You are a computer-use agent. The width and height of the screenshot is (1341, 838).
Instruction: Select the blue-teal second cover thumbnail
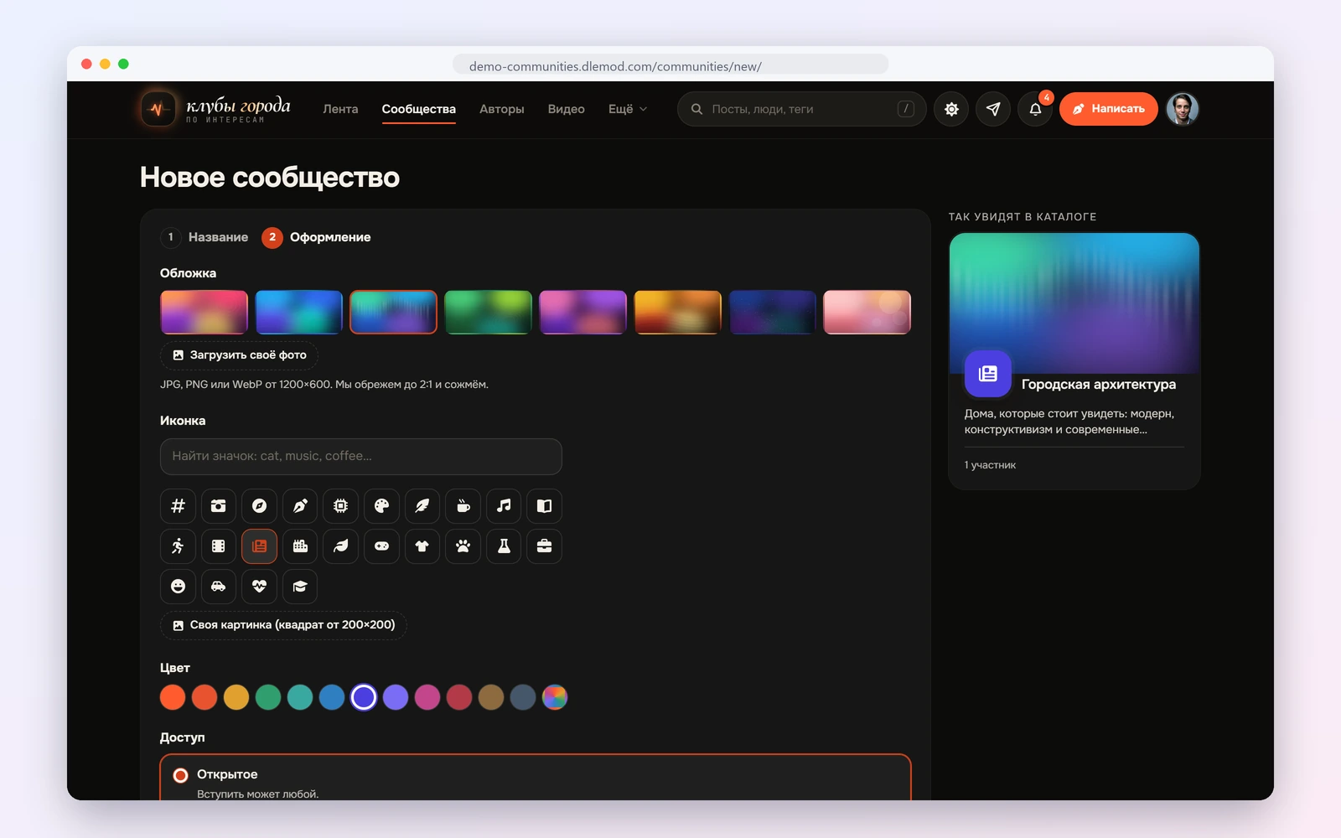[x=298, y=312]
